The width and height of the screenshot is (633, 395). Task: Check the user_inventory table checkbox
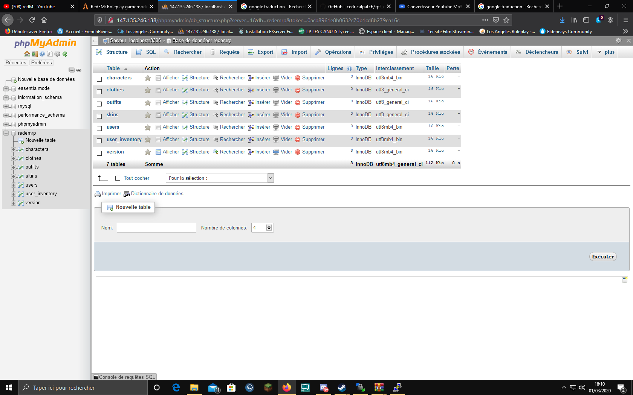(x=99, y=141)
